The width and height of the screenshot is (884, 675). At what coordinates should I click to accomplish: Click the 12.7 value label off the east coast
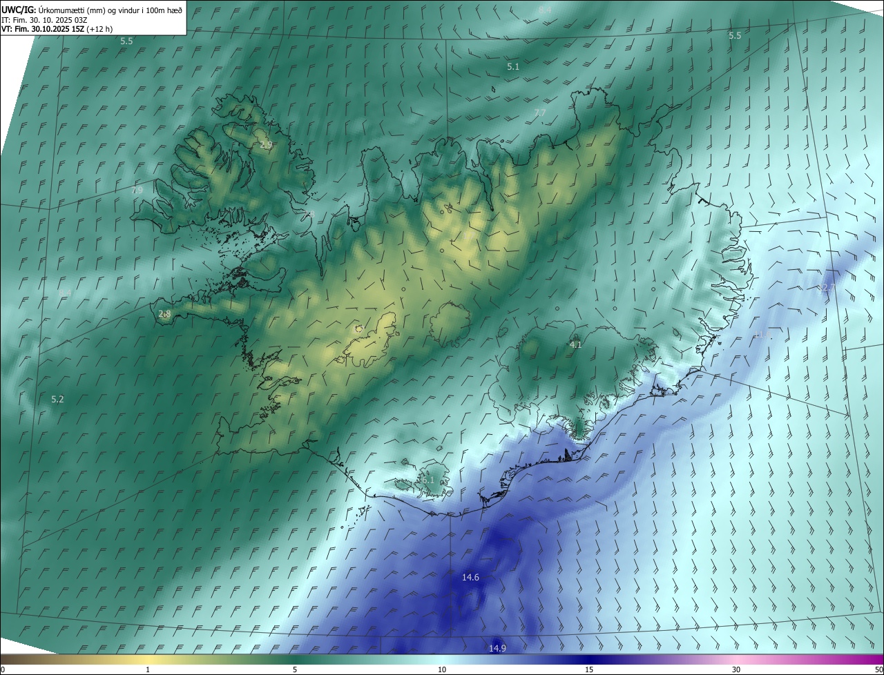tap(827, 288)
